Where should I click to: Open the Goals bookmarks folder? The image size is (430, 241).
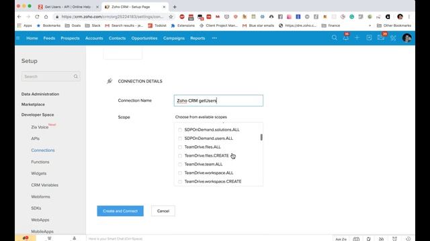[x=73, y=25]
